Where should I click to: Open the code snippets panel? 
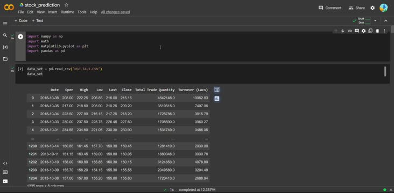click(5, 163)
